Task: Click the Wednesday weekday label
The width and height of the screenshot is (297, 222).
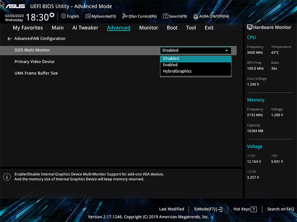Action: tap(14, 20)
